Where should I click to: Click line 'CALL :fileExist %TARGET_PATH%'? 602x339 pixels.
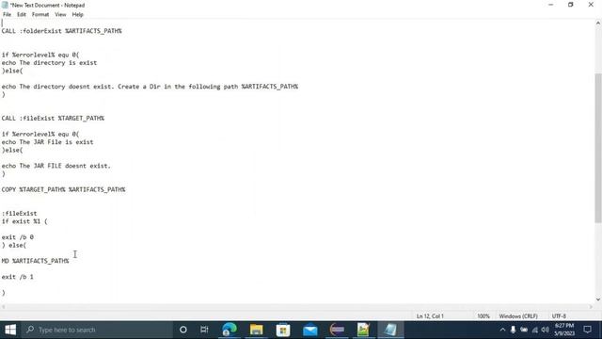[53, 118]
